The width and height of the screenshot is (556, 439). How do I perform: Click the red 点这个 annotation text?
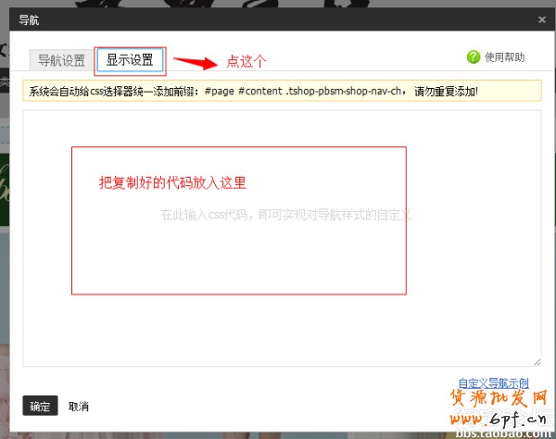tap(246, 62)
